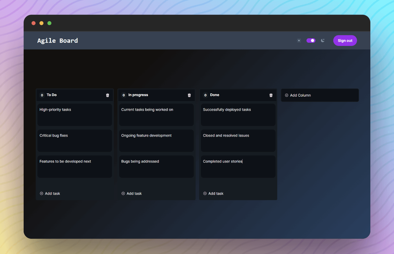Click the Sign out button

[x=345, y=40]
